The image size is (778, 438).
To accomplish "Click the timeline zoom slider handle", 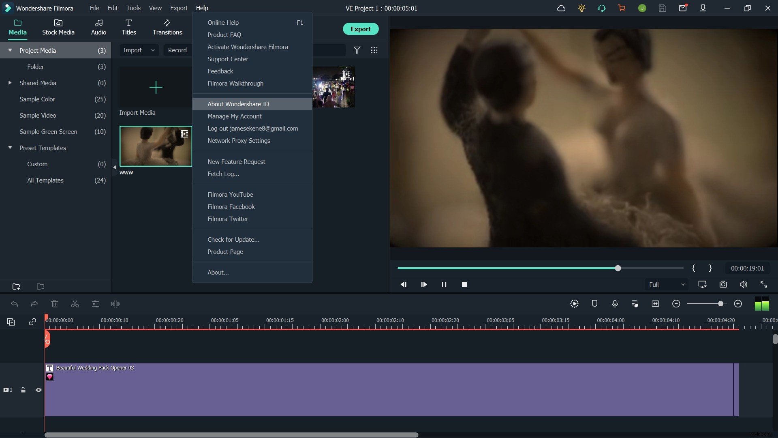I will [x=720, y=304].
